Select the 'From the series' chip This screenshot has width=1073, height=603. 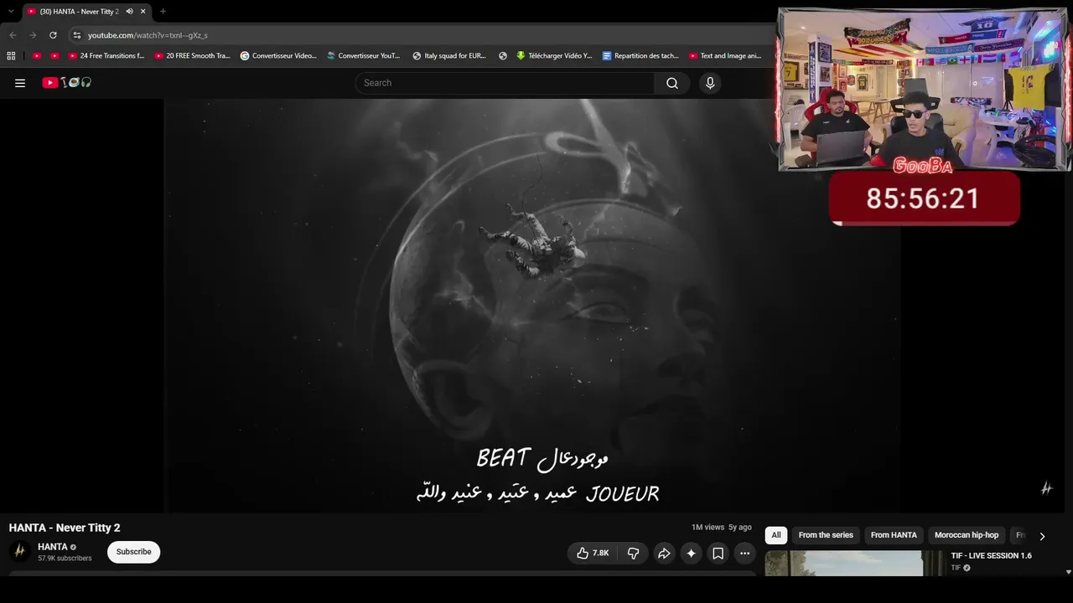pos(826,535)
